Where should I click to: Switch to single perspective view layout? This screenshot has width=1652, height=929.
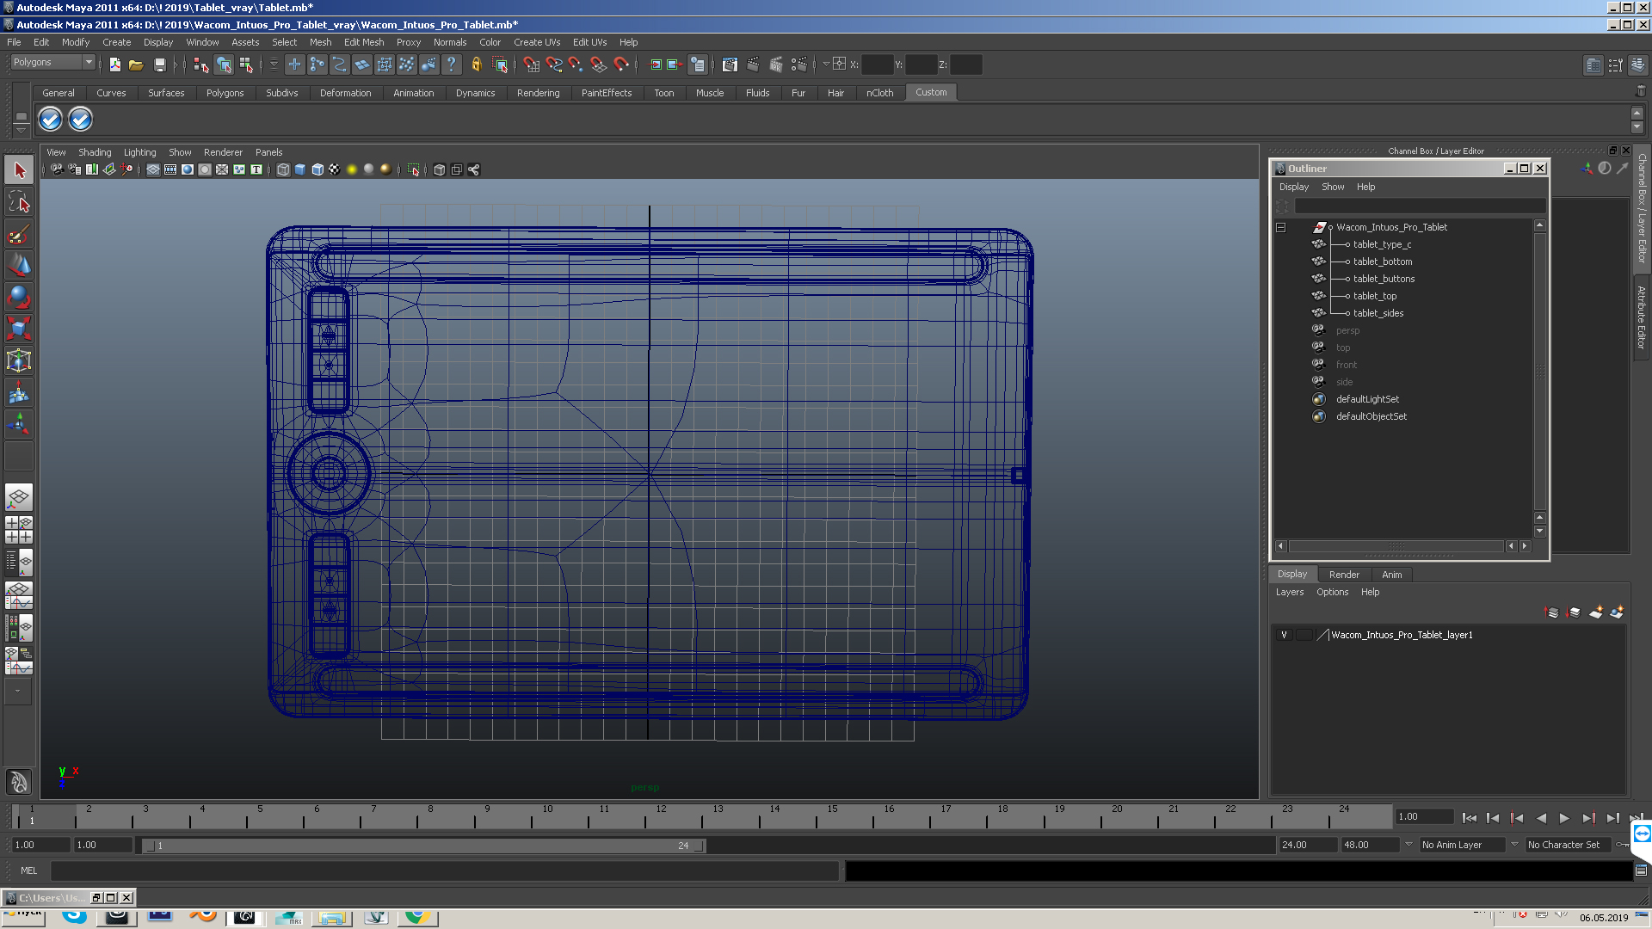click(x=19, y=497)
